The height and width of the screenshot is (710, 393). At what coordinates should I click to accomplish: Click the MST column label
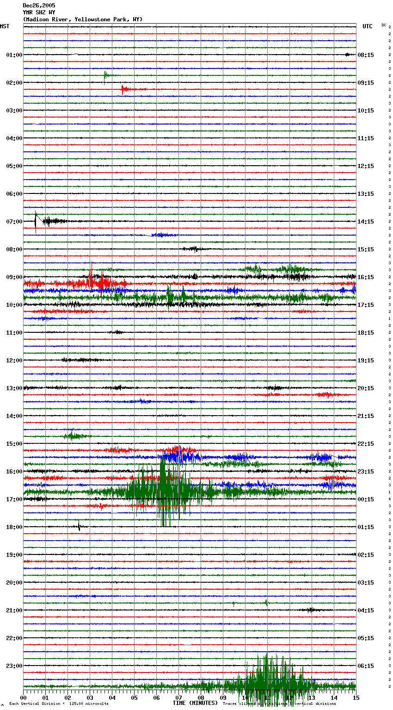tap(5, 26)
